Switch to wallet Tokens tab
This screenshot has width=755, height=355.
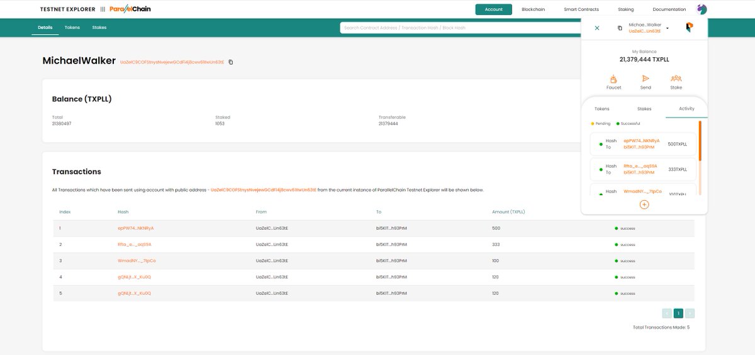(602, 109)
